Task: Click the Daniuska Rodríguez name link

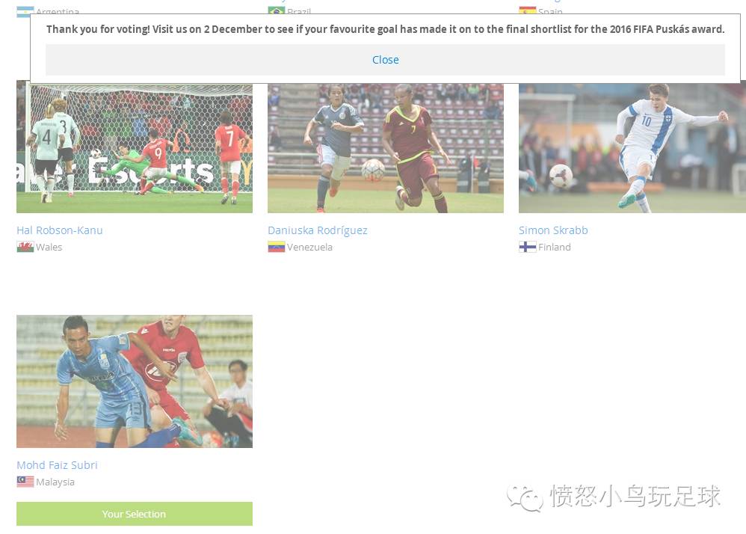Action: tap(318, 230)
